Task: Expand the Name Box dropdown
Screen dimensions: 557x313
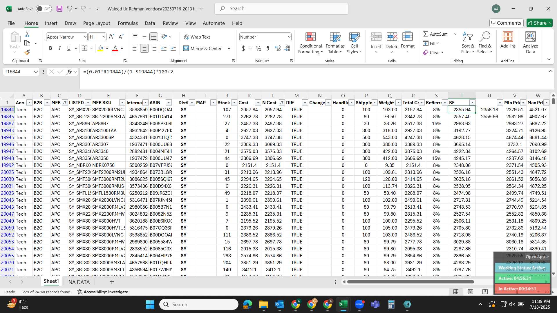Action: 36,72
